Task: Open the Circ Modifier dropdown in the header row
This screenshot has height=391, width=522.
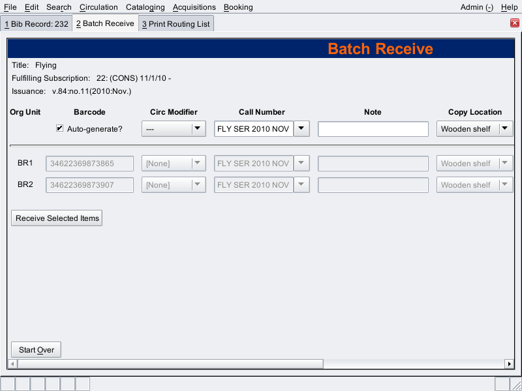Action: (174, 129)
